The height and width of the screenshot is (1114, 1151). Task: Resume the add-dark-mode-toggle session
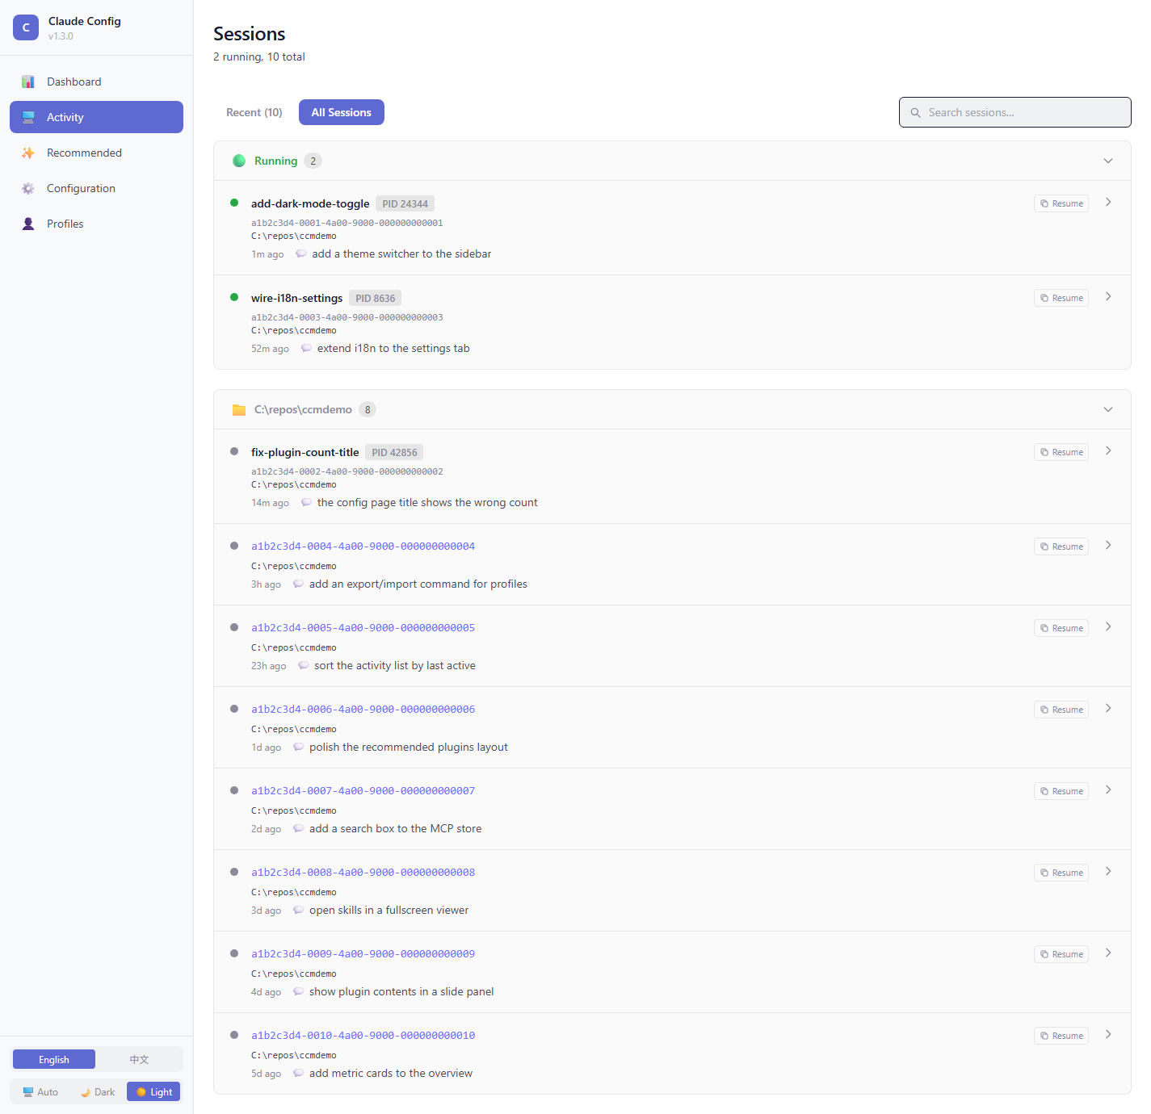click(1061, 203)
